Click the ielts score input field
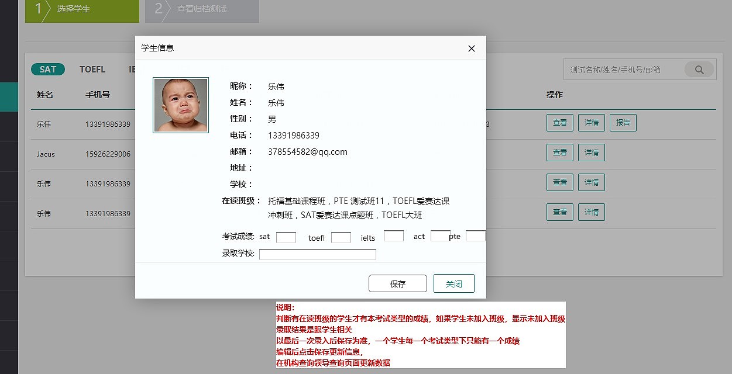The width and height of the screenshot is (732, 374). click(x=393, y=236)
